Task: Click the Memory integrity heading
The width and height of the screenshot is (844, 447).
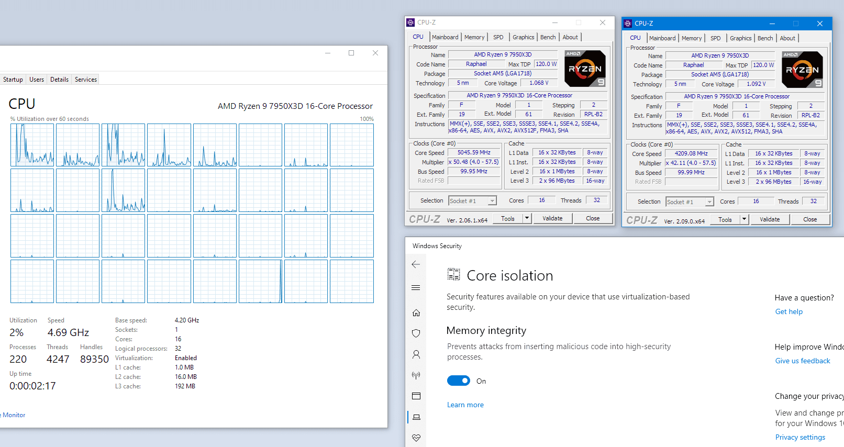Action: coord(486,330)
